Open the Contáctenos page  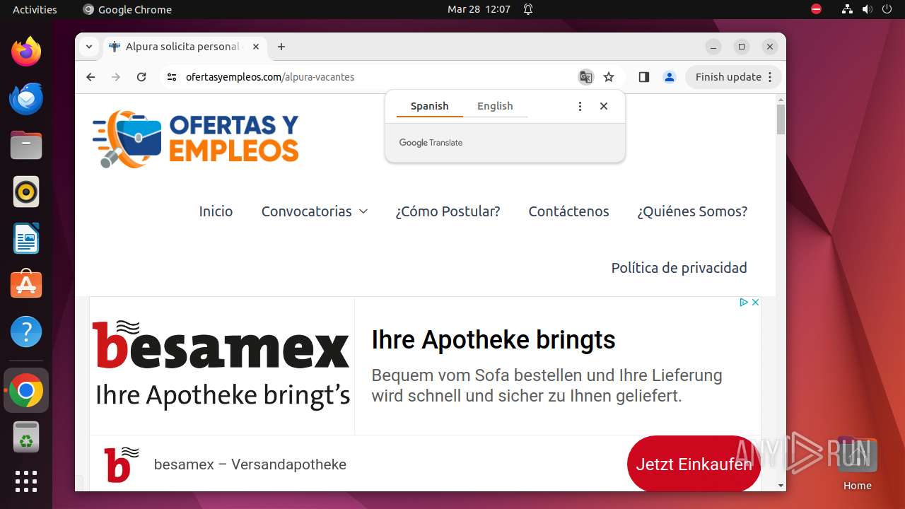[x=568, y=211]
